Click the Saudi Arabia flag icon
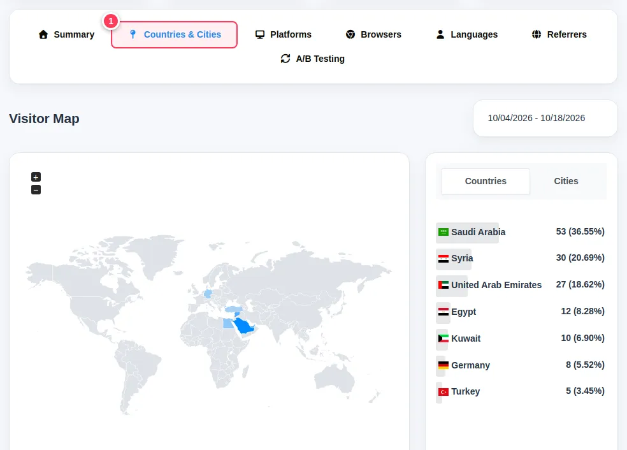 pos(443,232)
